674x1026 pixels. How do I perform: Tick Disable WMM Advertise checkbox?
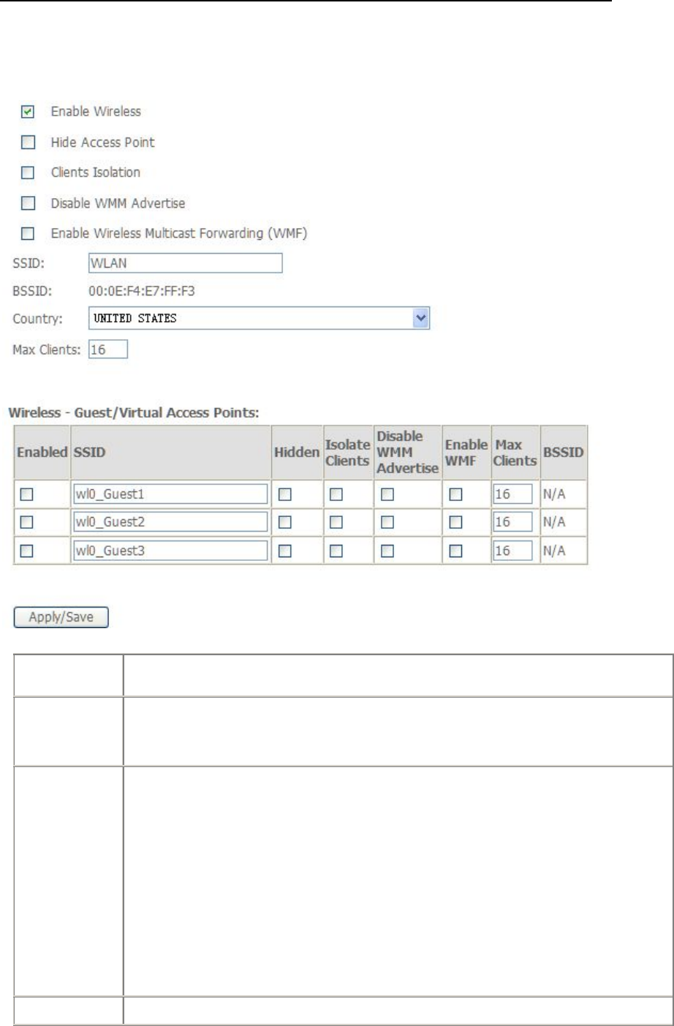(28, 203)
